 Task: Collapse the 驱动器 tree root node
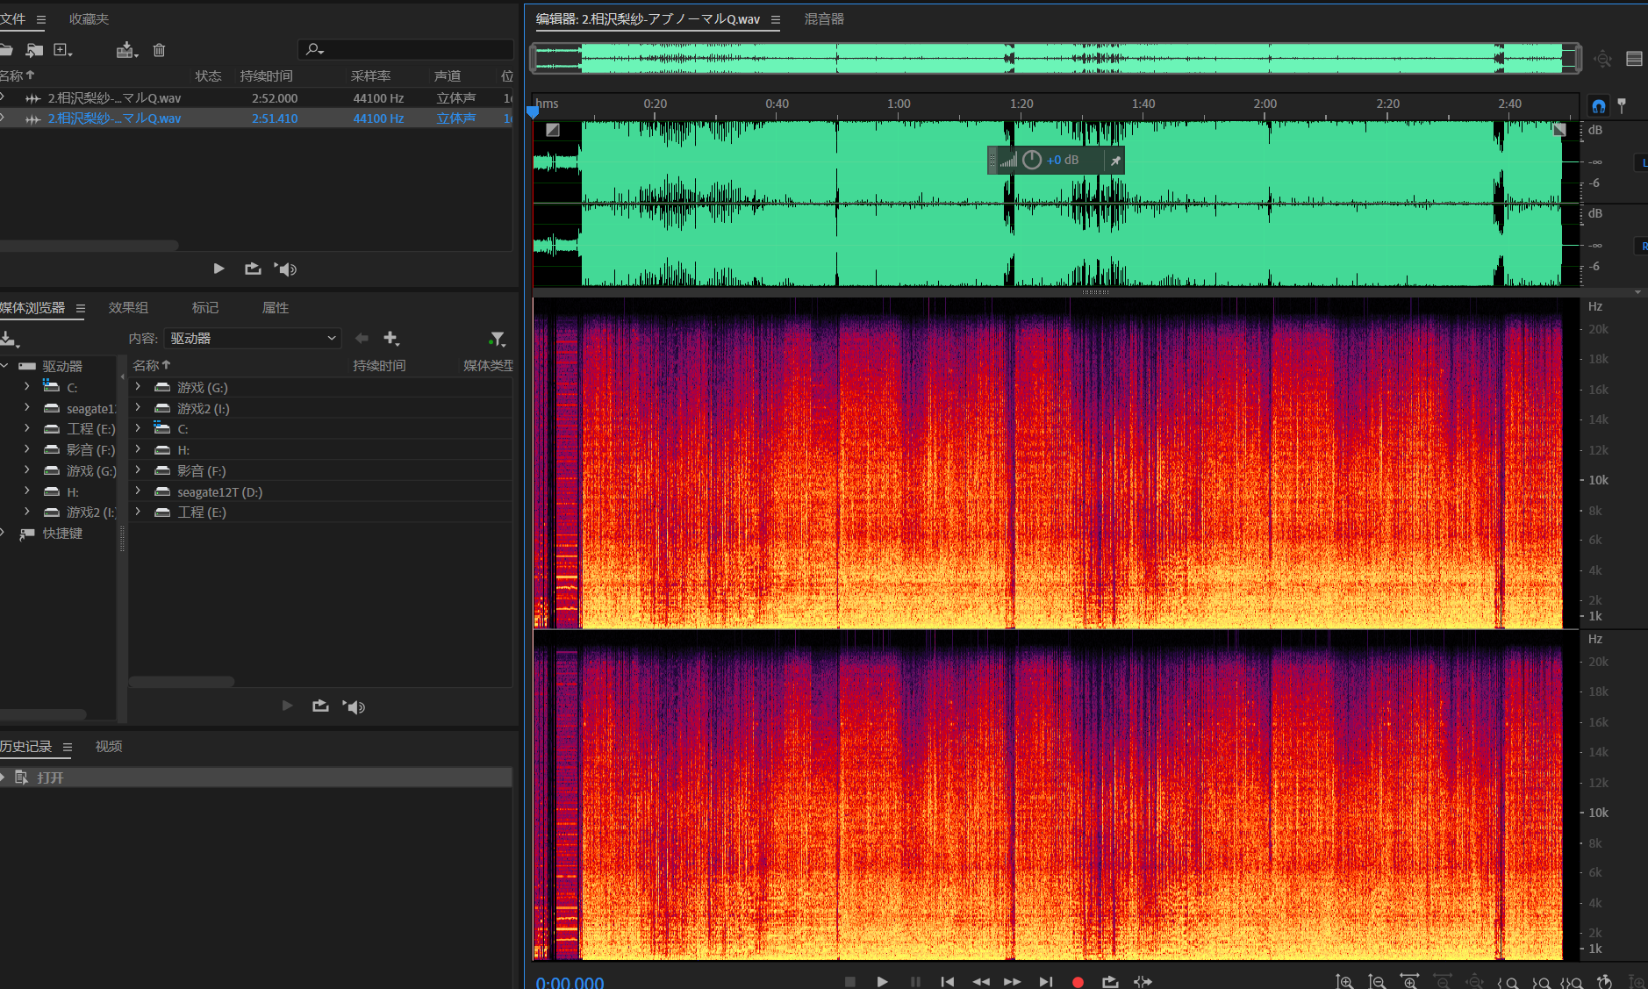tap(5, 366)
